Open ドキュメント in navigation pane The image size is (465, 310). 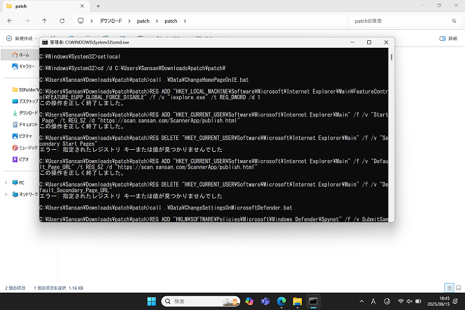[25, 124]
